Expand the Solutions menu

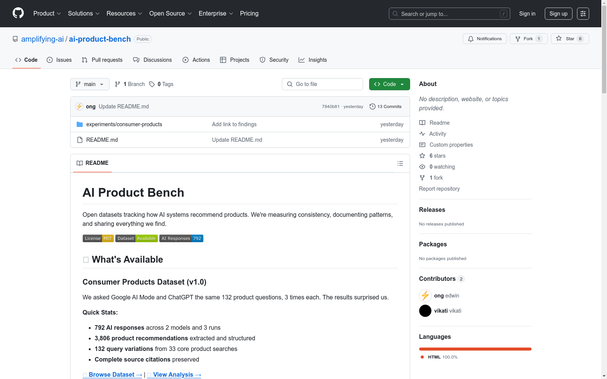[83, 14]
